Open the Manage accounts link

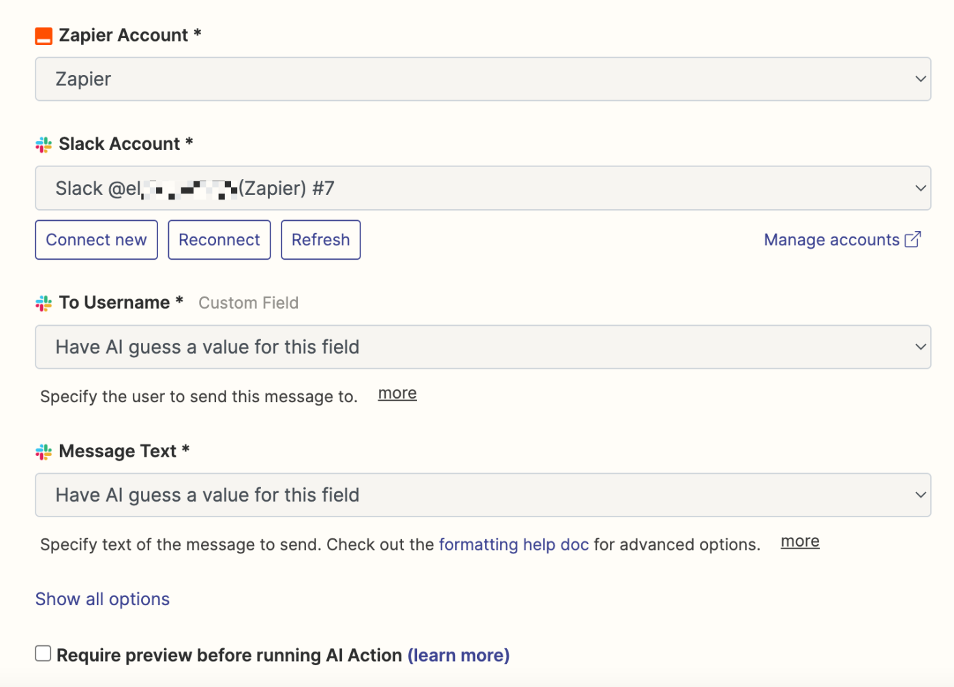coord(842,240)
